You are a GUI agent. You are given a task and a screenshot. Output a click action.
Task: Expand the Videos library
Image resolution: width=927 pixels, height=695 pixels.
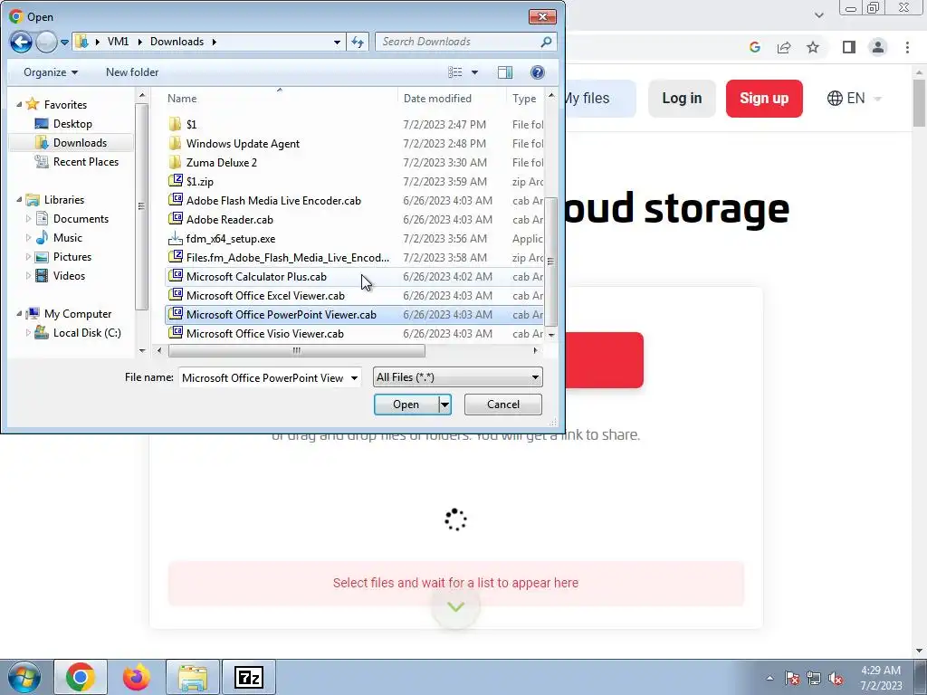(28, 275)
